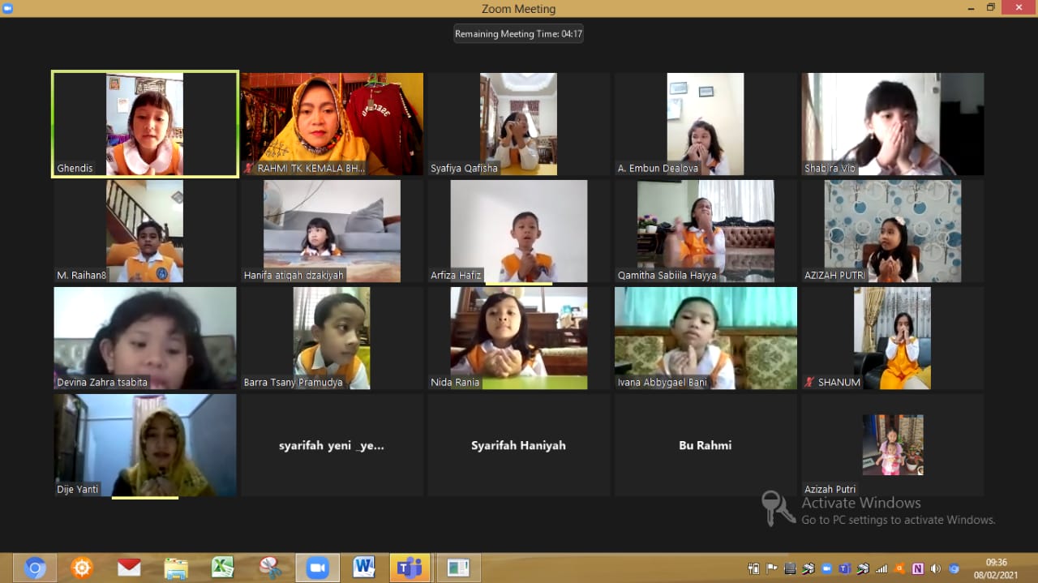Open Excel from the taskbar

click(x=223, y=568)
